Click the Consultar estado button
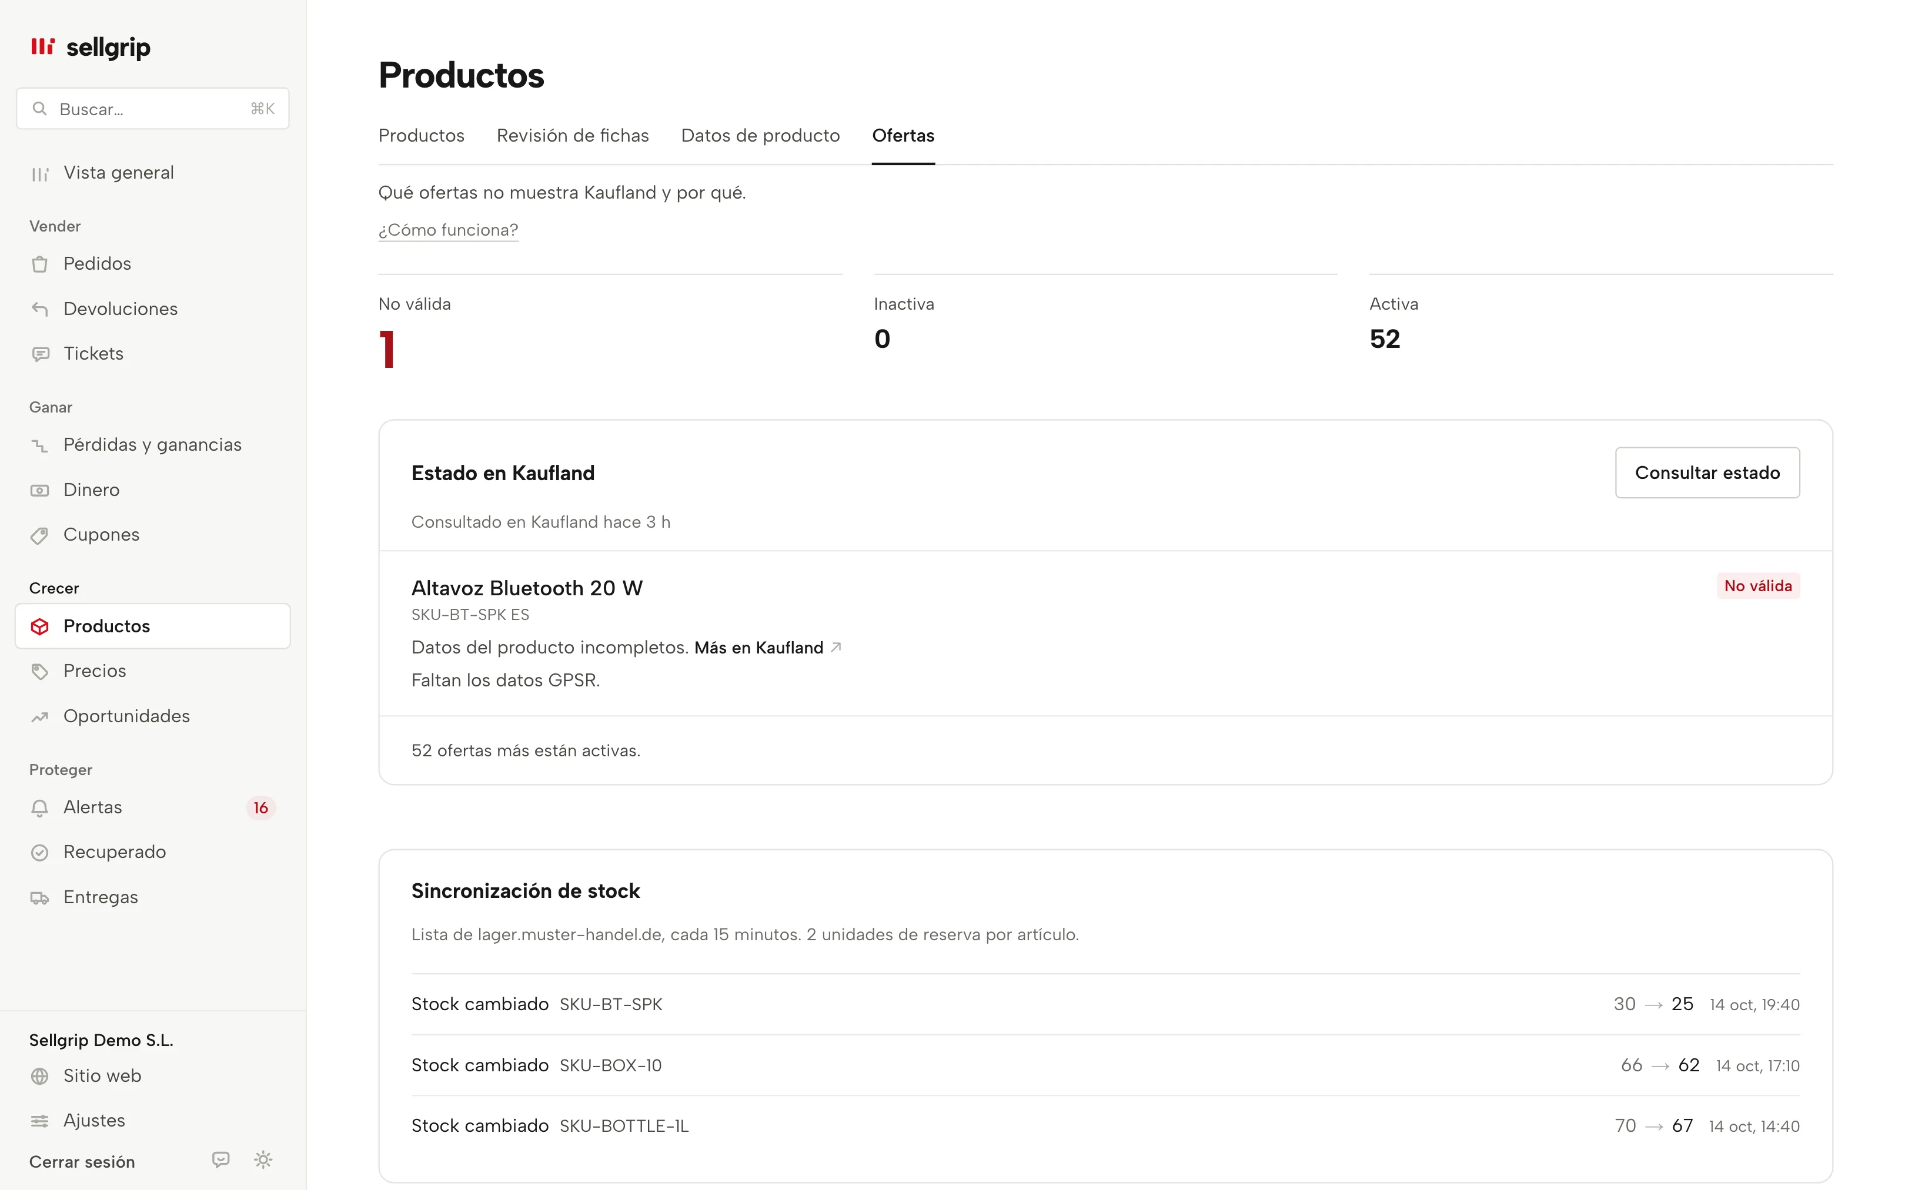Viewport: 1905px width, 1190px height. point(1707,473)
